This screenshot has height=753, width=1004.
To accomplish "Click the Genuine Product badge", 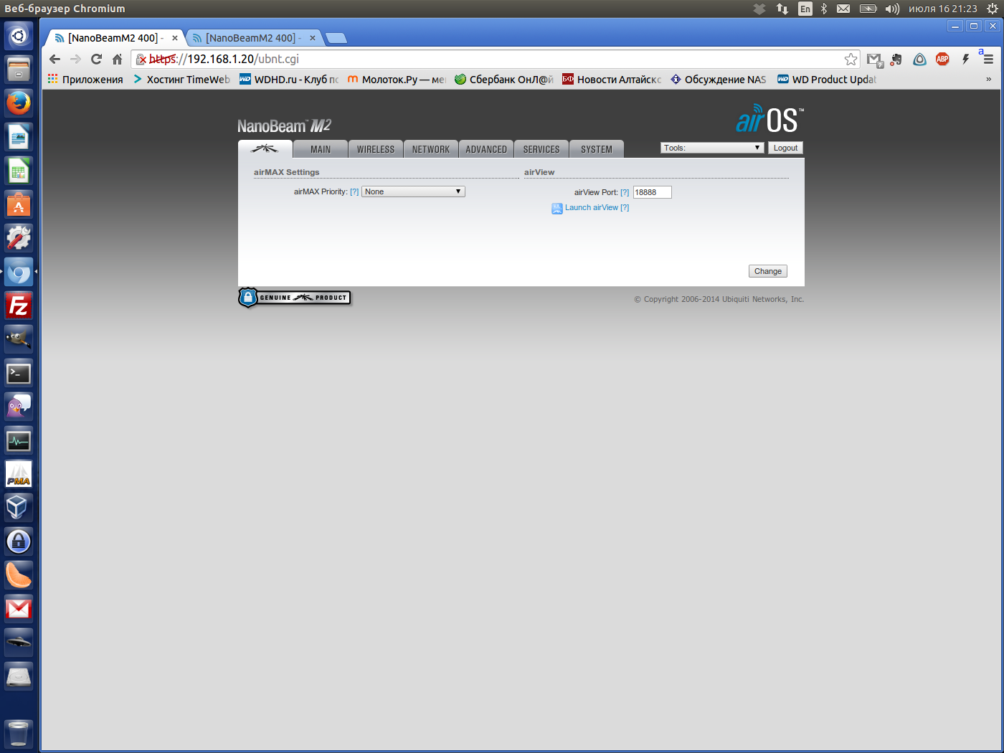I will [295, 298].
